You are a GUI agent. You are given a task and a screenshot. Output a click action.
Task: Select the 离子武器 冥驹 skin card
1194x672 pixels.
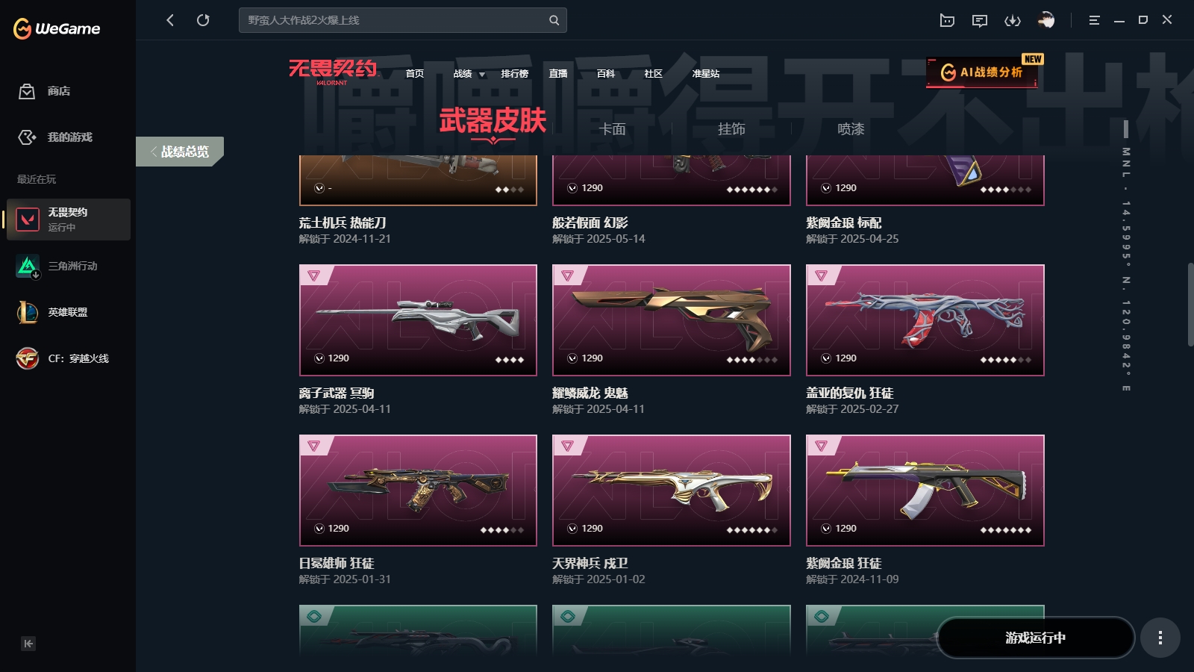tap(418, 320)
